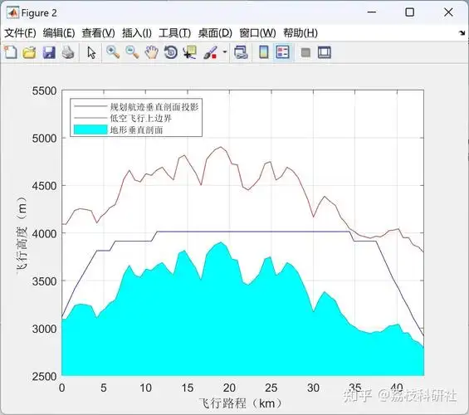
Task: Select the Edit Plot arrow tool
Action: click(91, 52)
